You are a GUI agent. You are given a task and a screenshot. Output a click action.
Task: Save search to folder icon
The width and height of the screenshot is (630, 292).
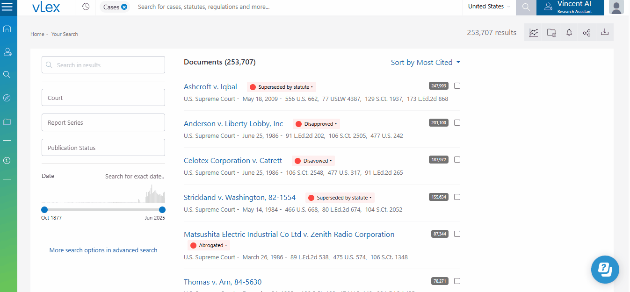(x=551, y=33)
